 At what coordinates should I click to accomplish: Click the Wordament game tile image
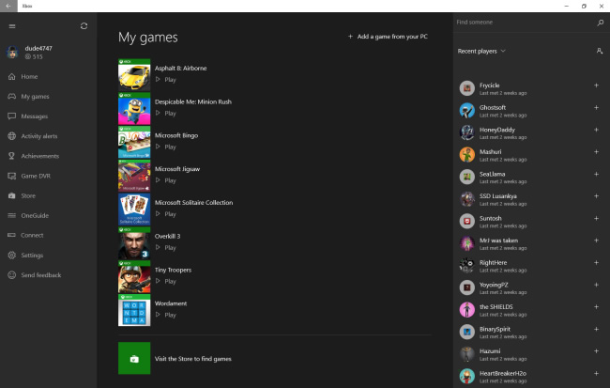134,310
